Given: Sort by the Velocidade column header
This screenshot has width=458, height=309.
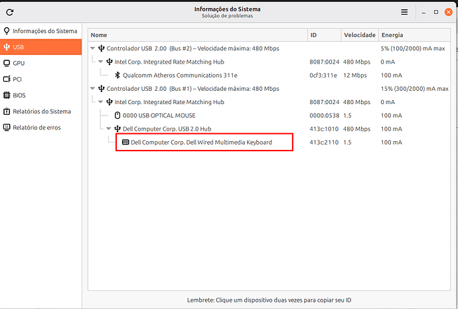Looking at the screenshot, I should point(360,34).
